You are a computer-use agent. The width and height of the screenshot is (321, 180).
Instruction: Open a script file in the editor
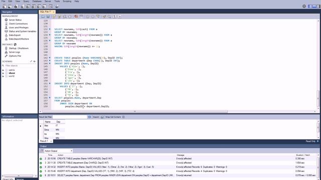point(43,16)
